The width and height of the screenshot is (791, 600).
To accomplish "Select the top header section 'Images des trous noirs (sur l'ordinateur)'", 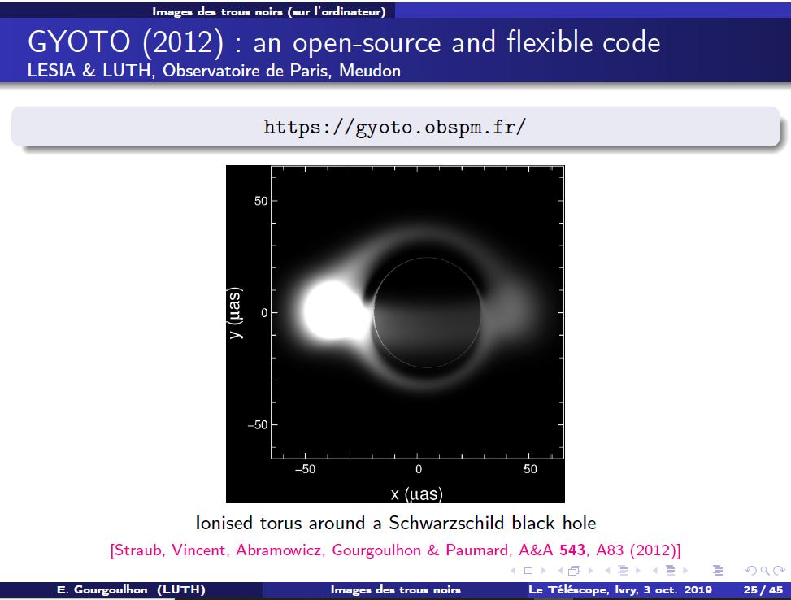I will (x=268, y=11).
